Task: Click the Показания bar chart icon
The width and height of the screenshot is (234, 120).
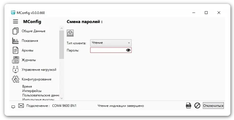Action: point(16,41)
